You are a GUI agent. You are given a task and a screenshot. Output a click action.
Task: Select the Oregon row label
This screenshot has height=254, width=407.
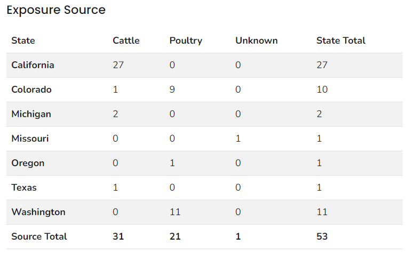[x=28, y=163]
